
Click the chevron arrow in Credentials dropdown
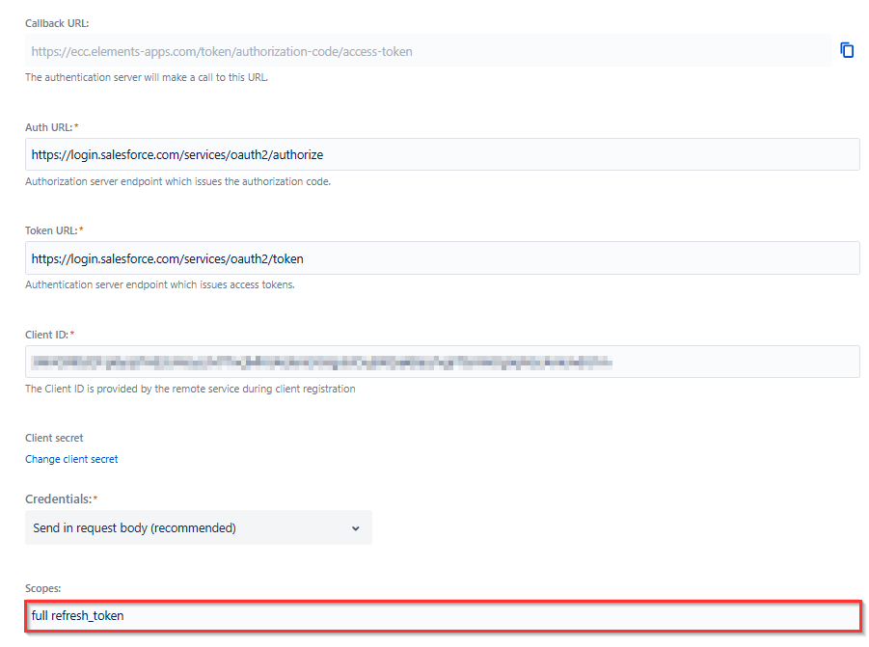coord(355,528)
